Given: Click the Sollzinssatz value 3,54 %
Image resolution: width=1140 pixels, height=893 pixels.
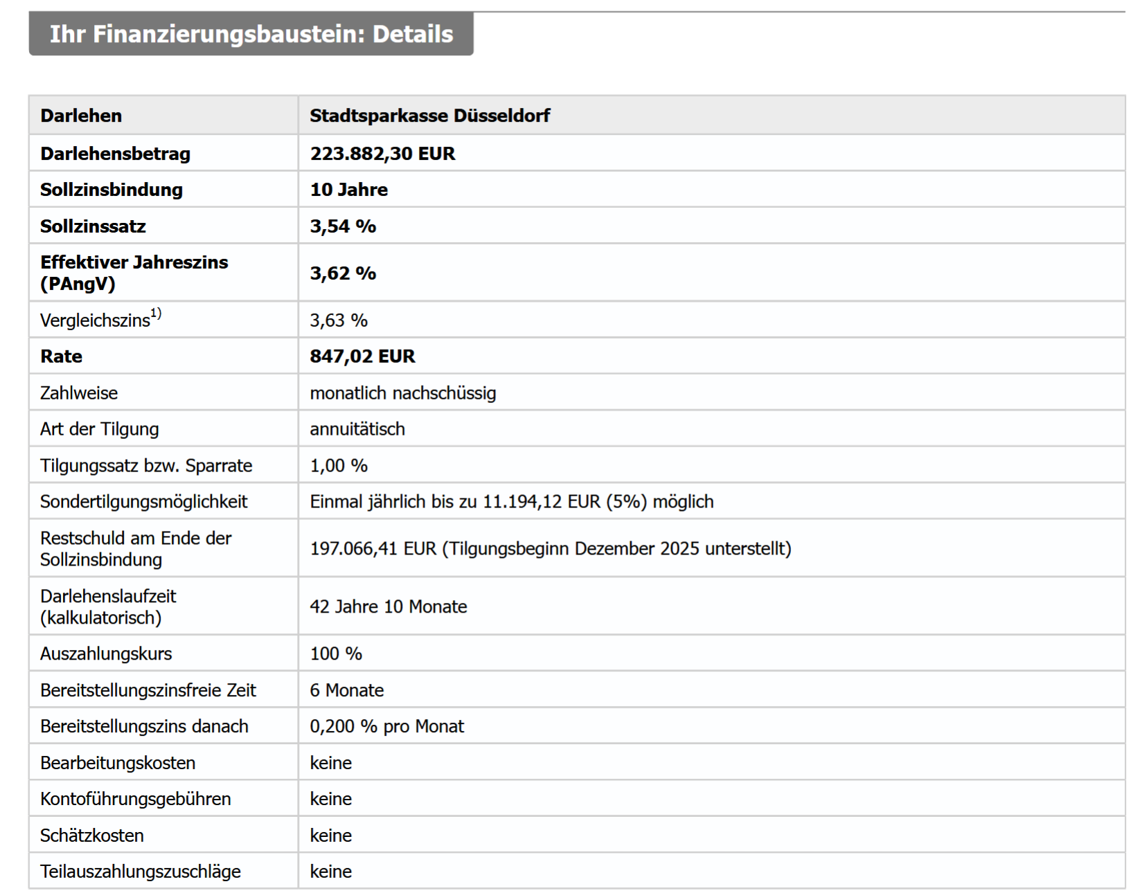Looking at the screenshot, I should click(343, 226).
